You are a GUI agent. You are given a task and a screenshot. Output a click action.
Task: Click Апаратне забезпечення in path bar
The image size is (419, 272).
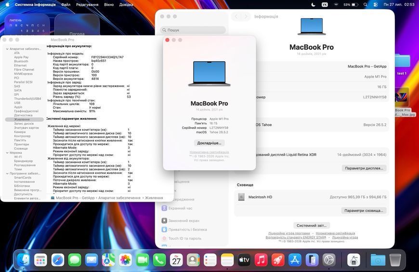(x=119, y=198)
